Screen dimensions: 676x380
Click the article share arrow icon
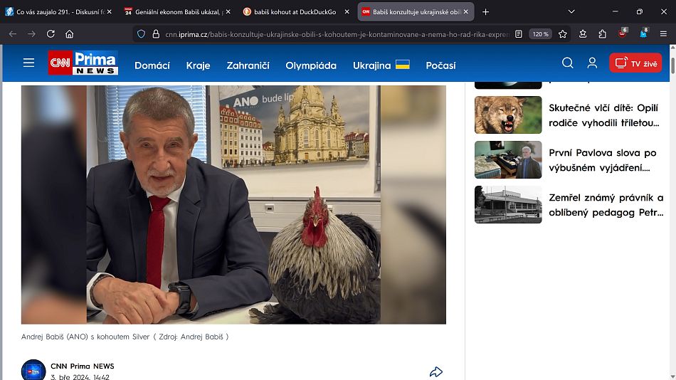[436, 371]
